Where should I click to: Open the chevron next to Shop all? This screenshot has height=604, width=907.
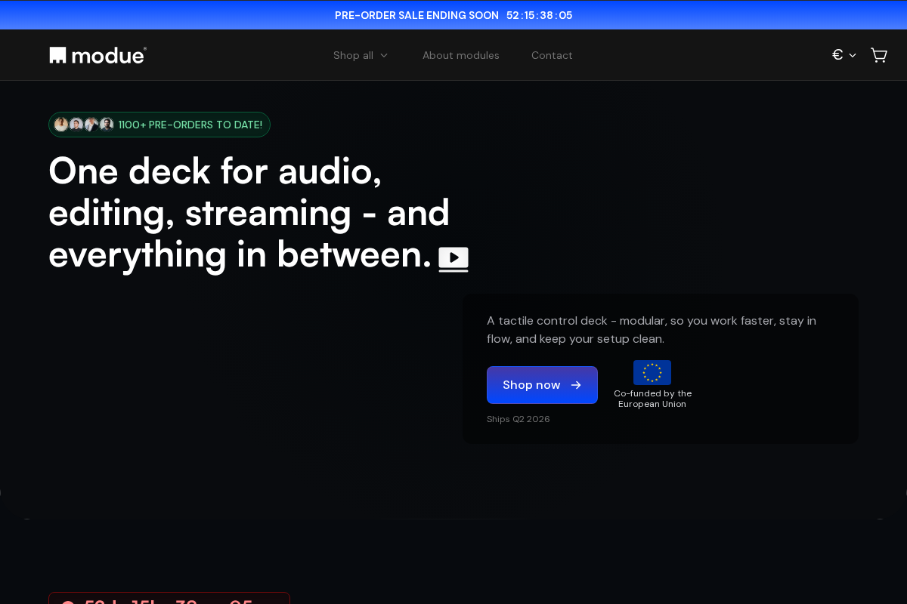pos(384,55)
